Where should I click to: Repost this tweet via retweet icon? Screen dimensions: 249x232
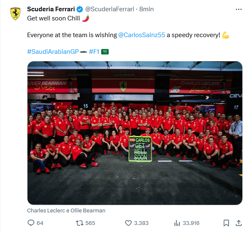(x=80, y=223)
